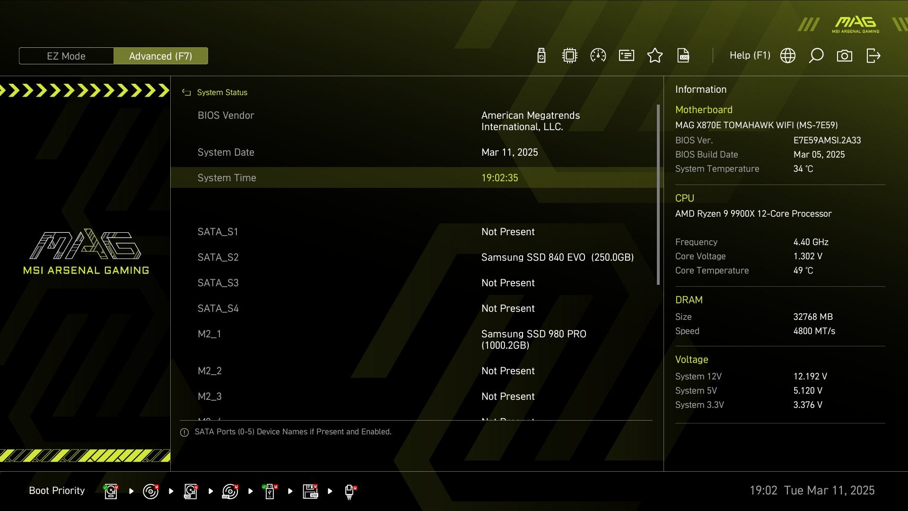The height and width of the screenshot is (511, 908).
Task: Click the info icon beside SATA Ports help text
Action: pyautogui.click(x=184, y=432)
